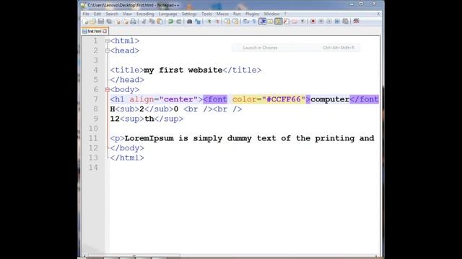This screenshot has height=259, width=462.
Task: Open the Run menu
Action: 237,14
